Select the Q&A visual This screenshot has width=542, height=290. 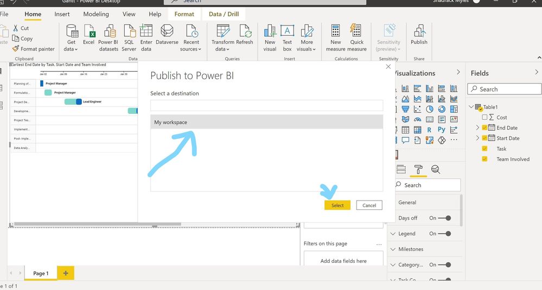(405, 140)
